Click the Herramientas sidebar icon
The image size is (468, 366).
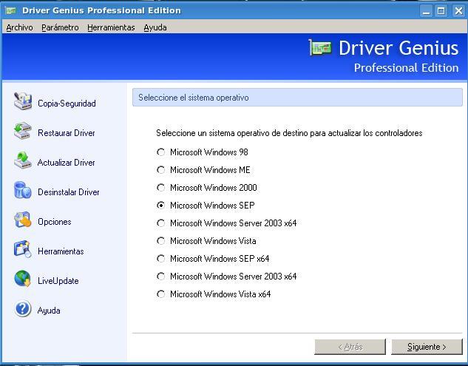coord(23,249)
